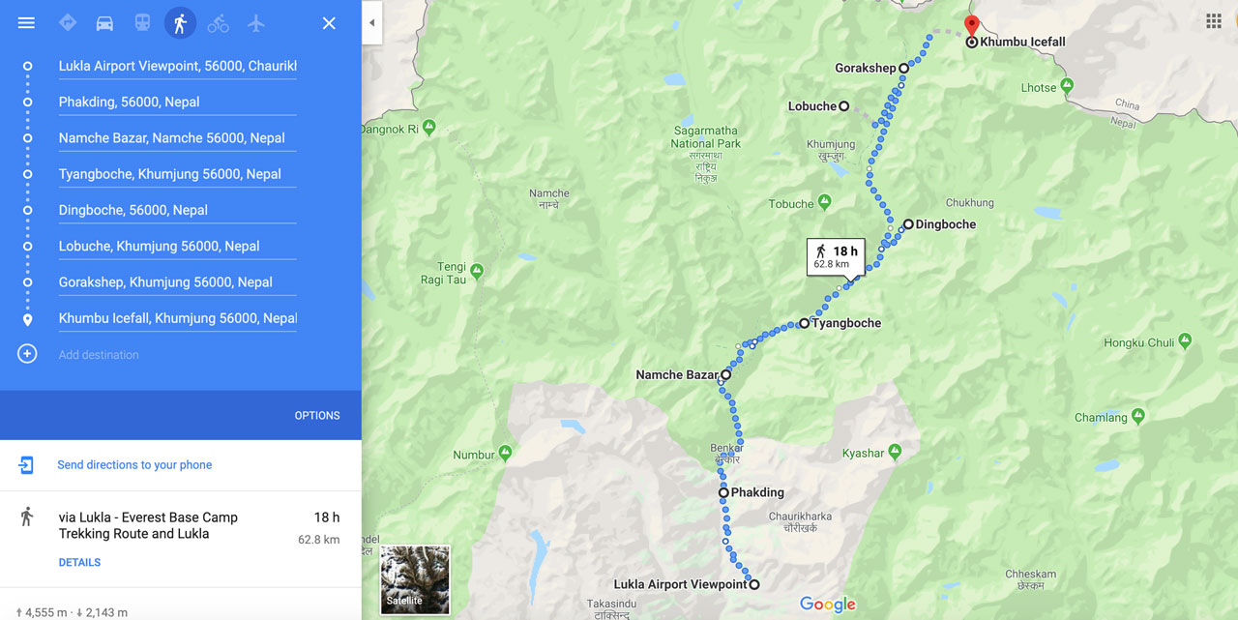Viewport: 1238px width, 620px height.
Task: Click the red Khumbu Icefall destination pin
Action: (972, 26)
